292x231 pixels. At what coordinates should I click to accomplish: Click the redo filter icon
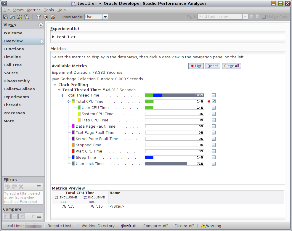[14, 187]
